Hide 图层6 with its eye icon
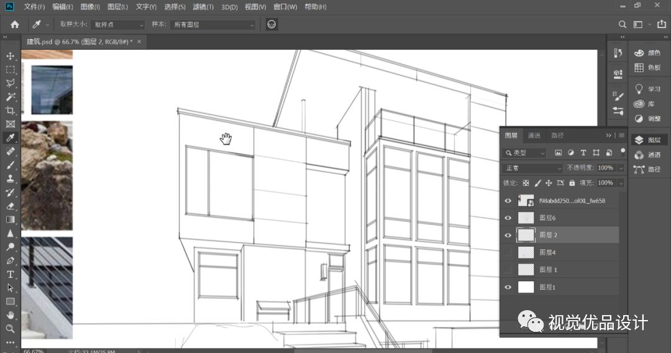This screenshot has height=353, width=671. click(508, 218)
